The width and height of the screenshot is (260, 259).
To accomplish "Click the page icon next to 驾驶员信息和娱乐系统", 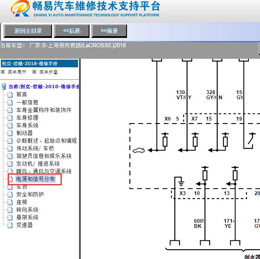I will click(10, 156).
